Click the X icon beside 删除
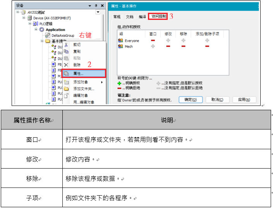273x208 pixels. (x=66, y=65)
